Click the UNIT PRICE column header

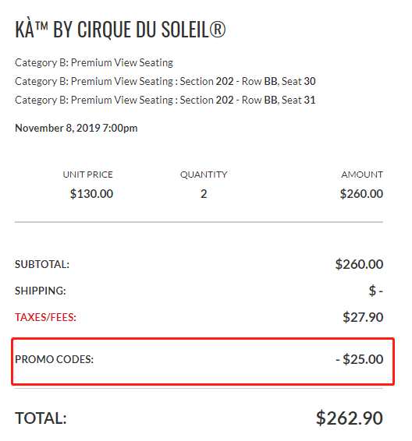88,175
